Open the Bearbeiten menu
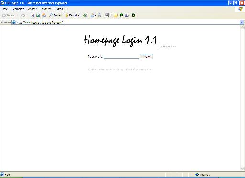Image resolution: width=245 pixels, height=178 pixels. 18,9
